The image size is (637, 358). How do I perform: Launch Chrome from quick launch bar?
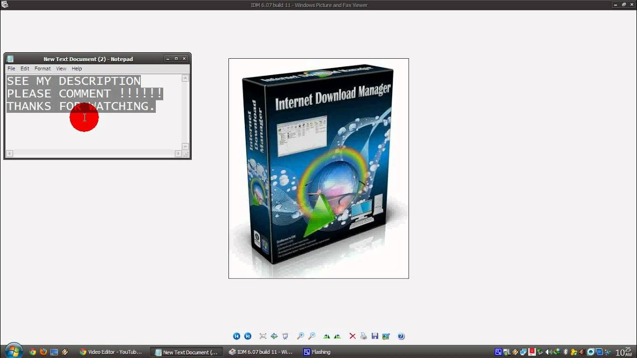(x=32, y=352)
